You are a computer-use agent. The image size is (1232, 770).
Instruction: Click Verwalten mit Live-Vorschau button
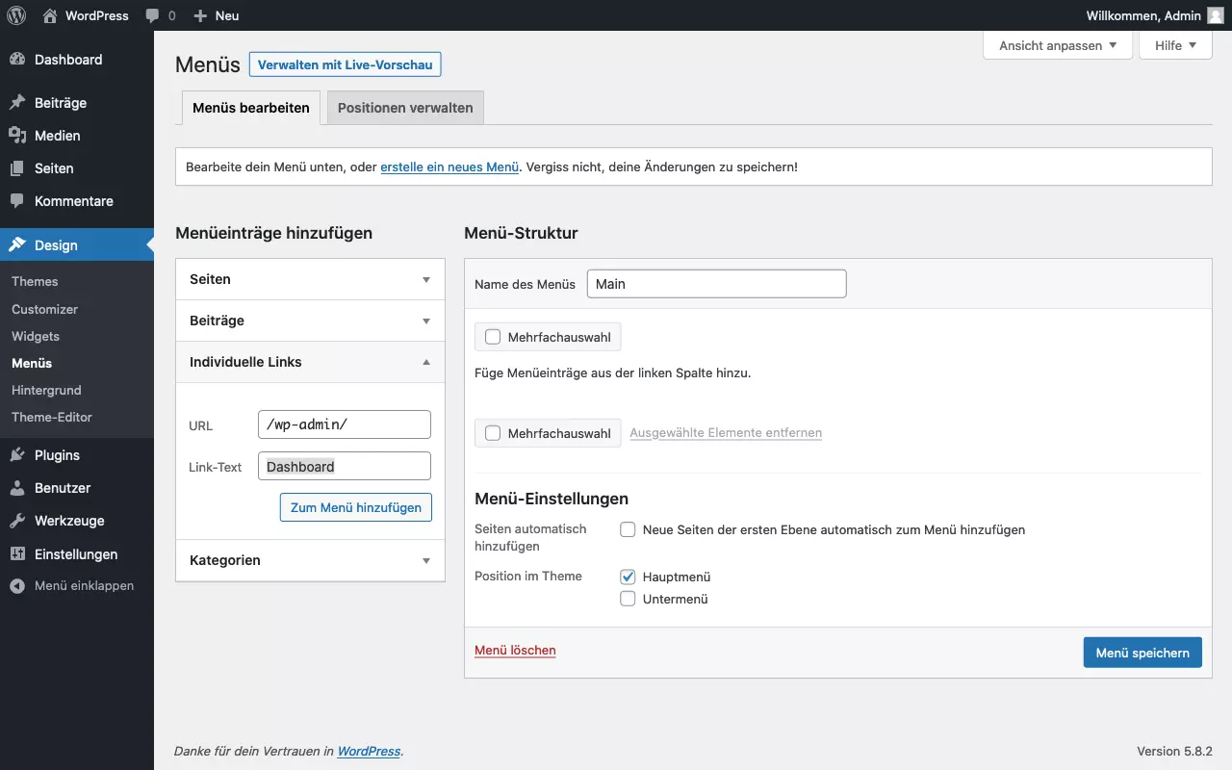pos(345,64)
